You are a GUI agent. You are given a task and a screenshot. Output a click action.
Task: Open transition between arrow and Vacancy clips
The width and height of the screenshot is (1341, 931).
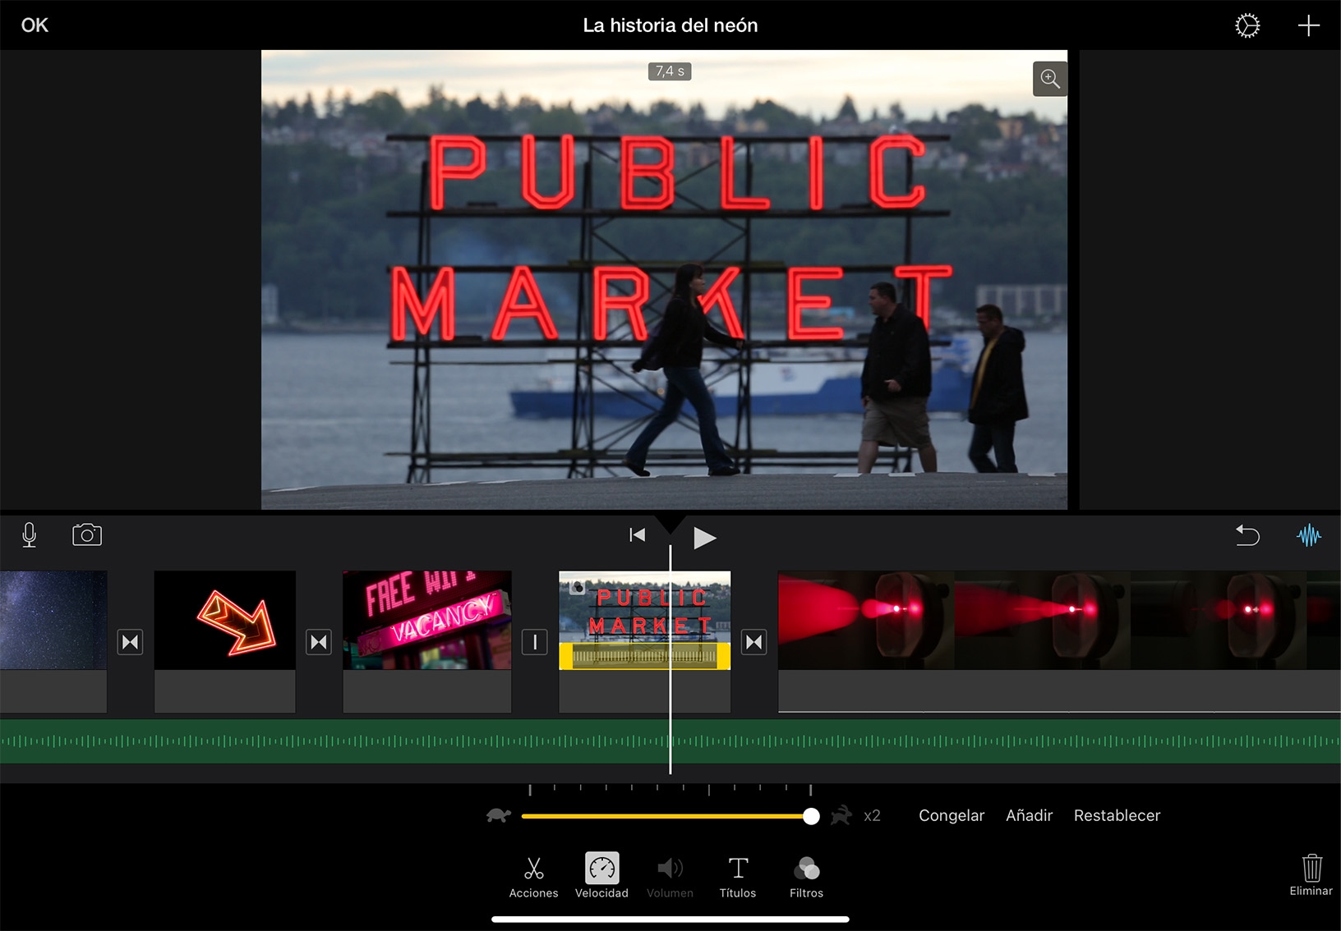click(x=319, y=642)
